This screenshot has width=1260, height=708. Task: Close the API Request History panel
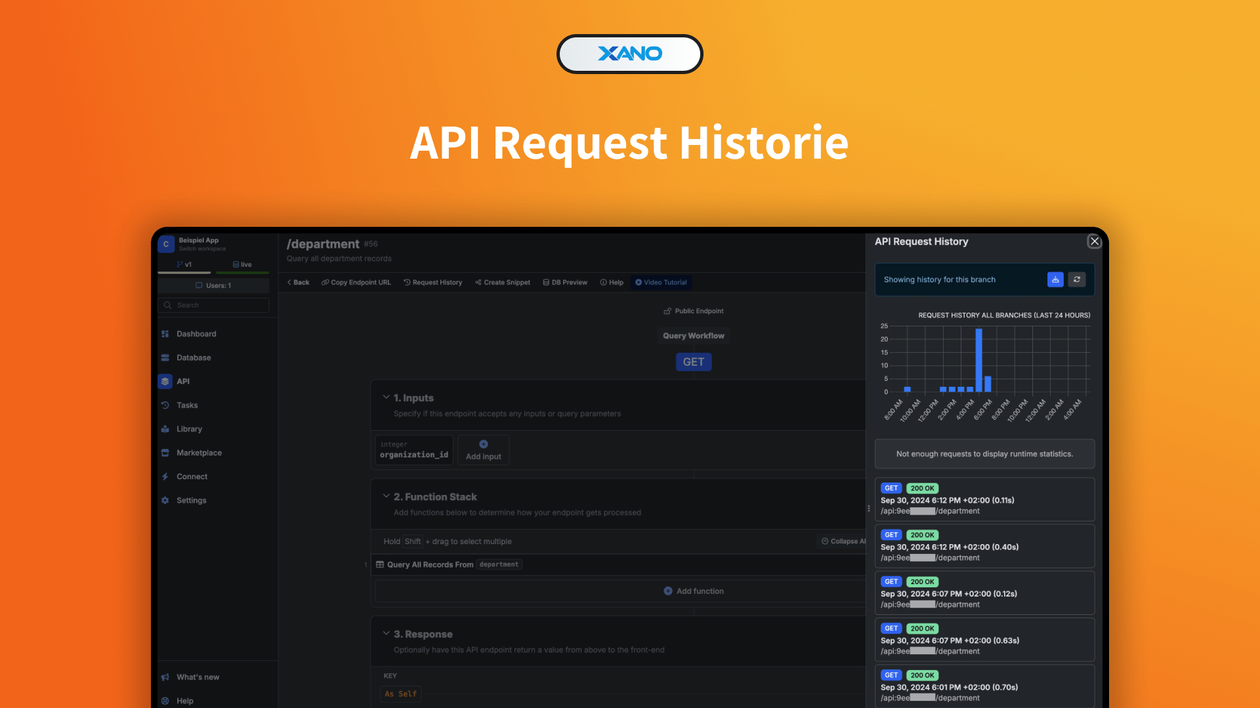click(1095, 241)
